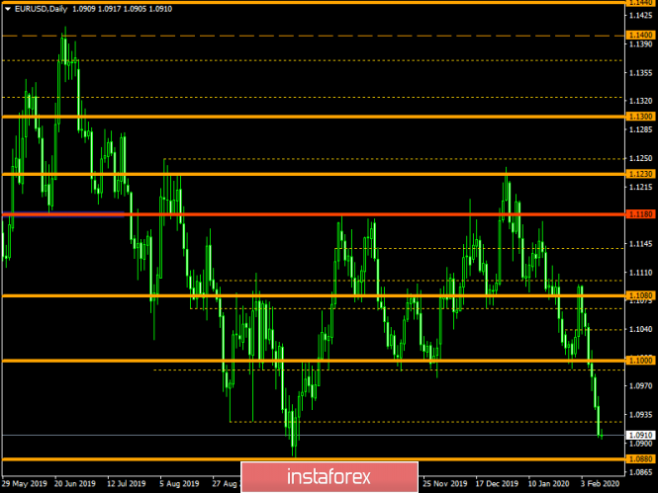Click current price marker 1.0910
This screenshot has height=493, width=658.
[638, 435]
